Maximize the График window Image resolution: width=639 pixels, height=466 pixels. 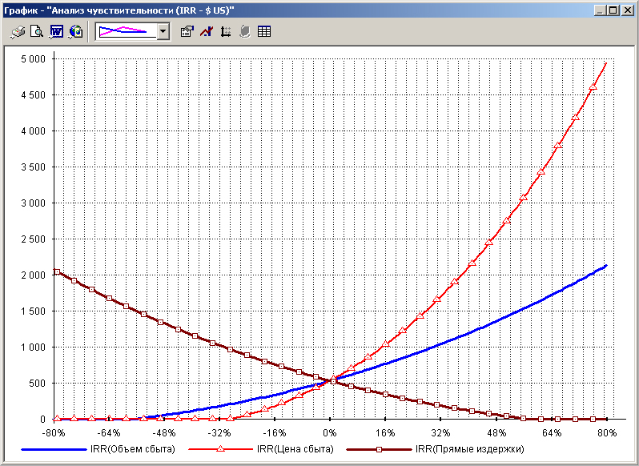pyautogui.click(x=613, y=10)
